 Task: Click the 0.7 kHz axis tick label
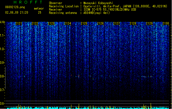[2, 90]
